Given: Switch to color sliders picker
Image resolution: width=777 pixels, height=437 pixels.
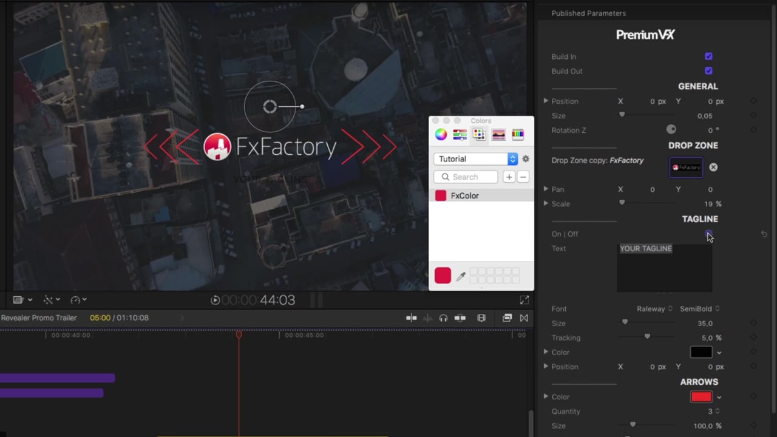Looking at the screenshot, I should 460,135.
